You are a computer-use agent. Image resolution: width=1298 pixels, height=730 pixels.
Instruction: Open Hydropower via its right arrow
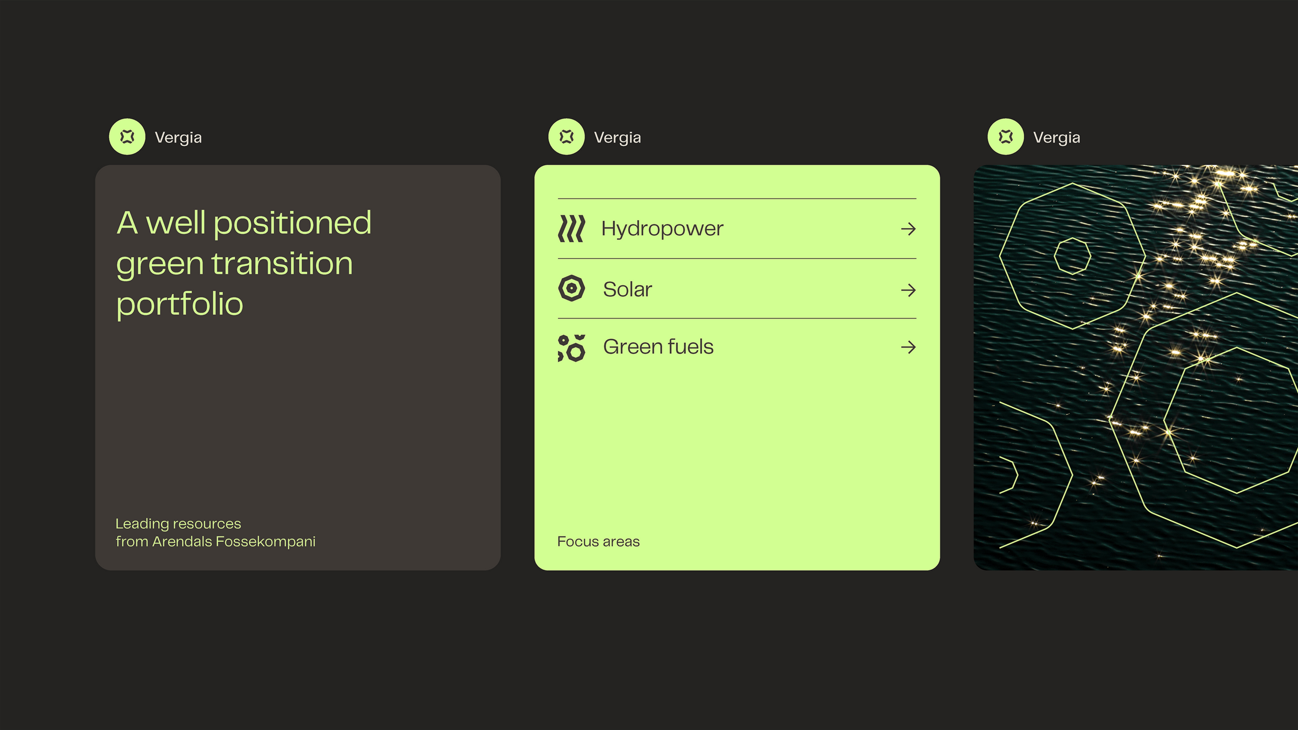(908, 229)
